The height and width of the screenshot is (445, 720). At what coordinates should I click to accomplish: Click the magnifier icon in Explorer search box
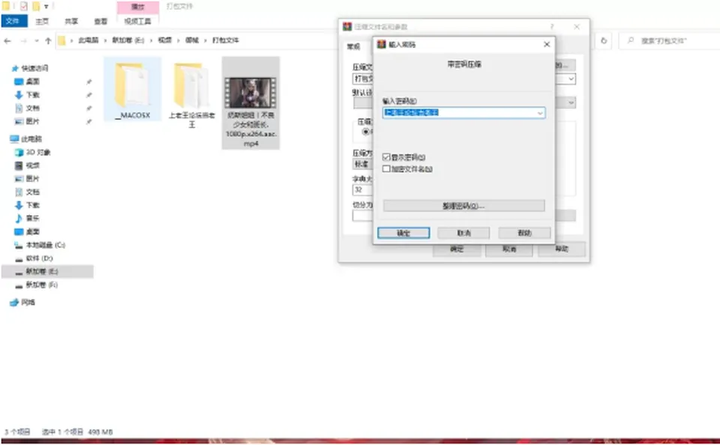tap(631, 41)
